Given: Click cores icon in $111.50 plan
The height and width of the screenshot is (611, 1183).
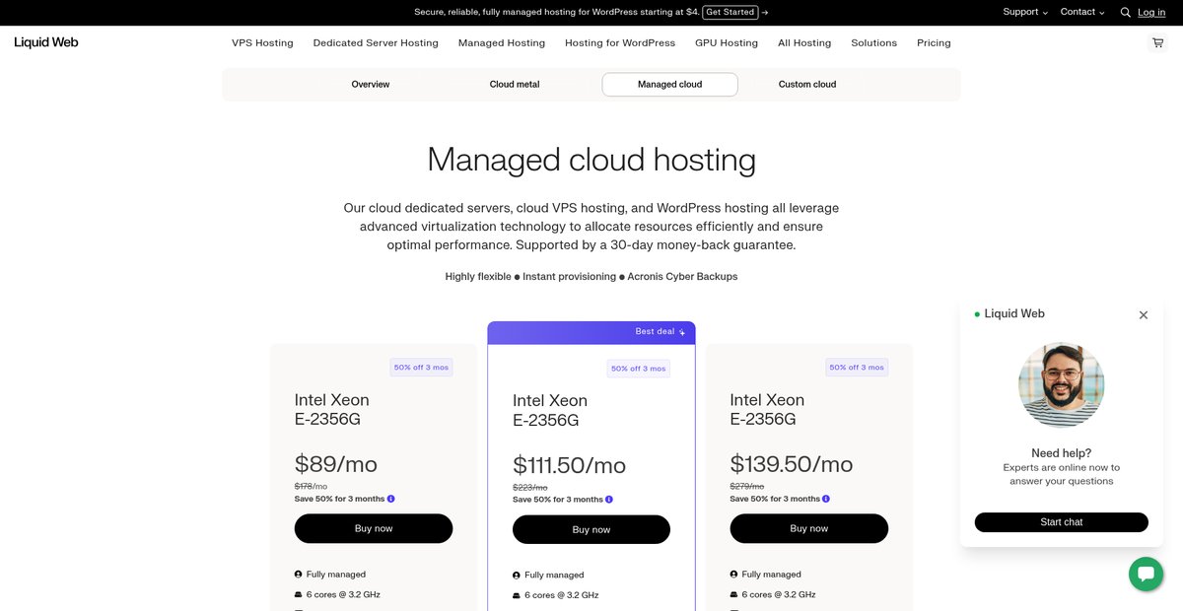Looking at the screenshot, I should pos(517,595).
